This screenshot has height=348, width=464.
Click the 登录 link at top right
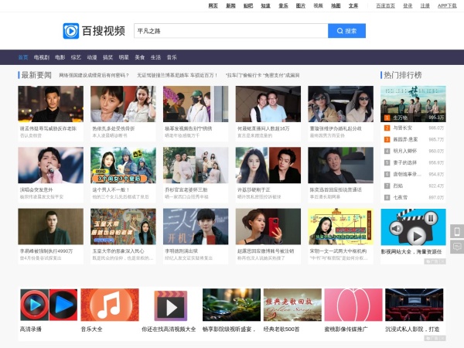(x=408, y=5)
